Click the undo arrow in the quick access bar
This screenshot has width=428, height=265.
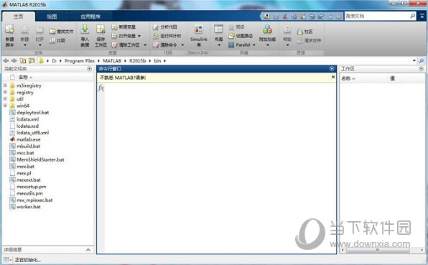tap(312, 17)
